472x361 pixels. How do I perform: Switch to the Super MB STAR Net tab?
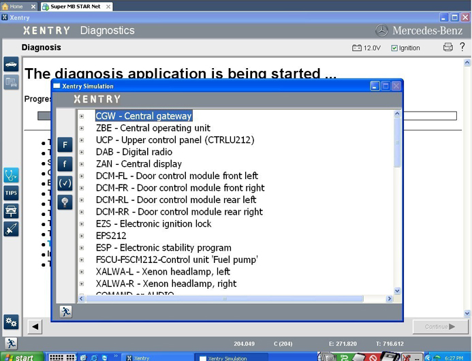[x=75, y=6]
